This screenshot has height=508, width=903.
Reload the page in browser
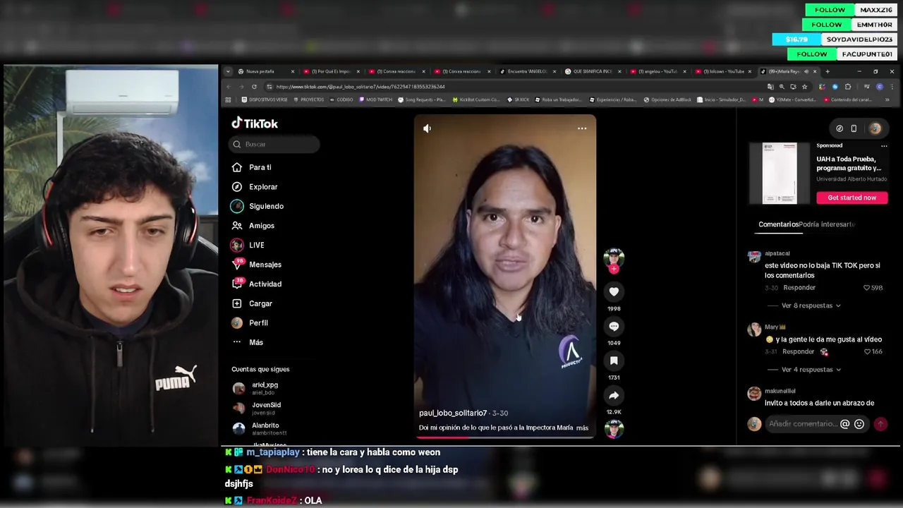click(x=254, y=87)
